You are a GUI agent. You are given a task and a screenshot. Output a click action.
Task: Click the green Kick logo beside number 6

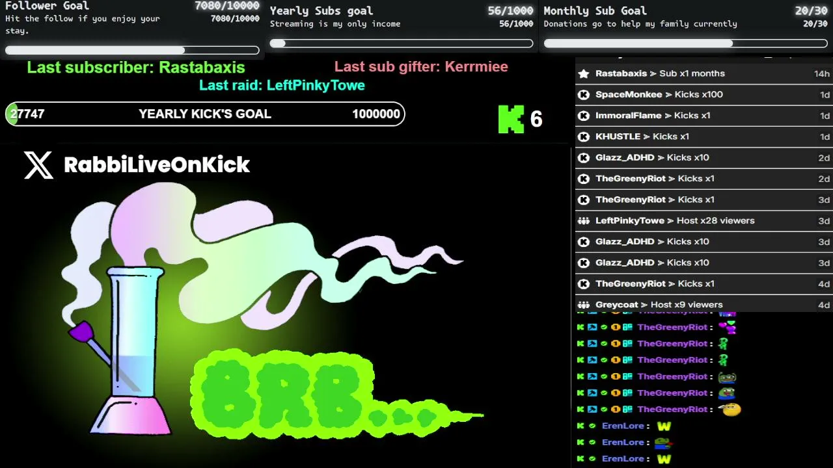pos(511,119)
